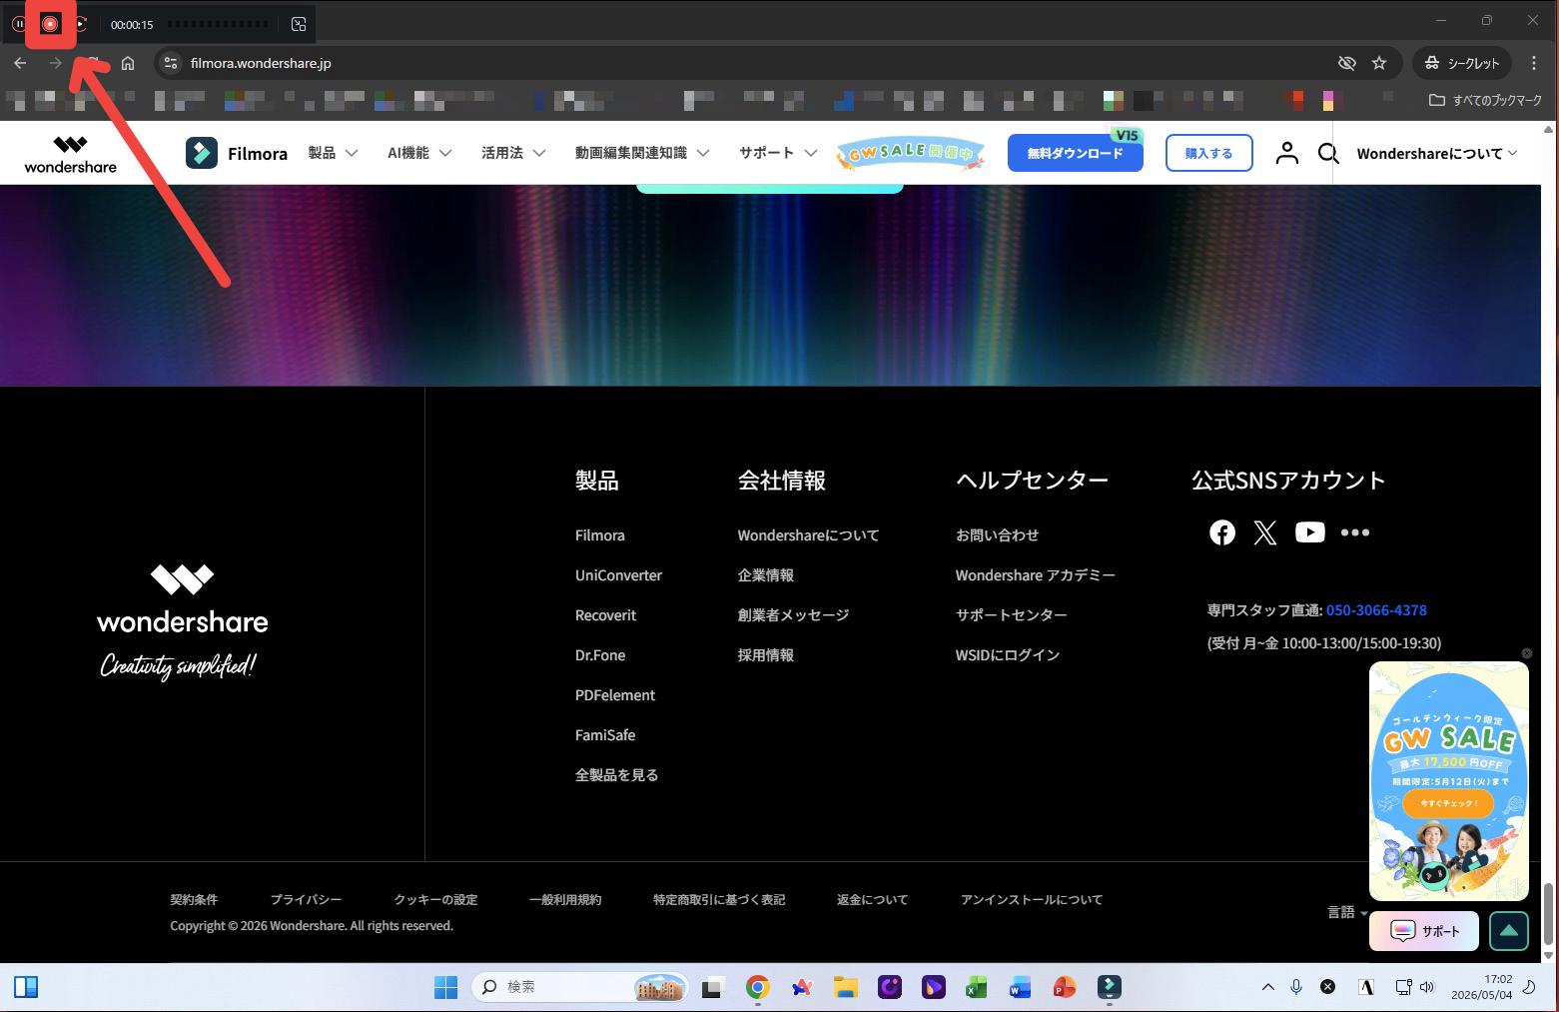1559x1012 pixels.
Task: Show hidden system tray icons chevron
Action: [x=1267, y=987]
